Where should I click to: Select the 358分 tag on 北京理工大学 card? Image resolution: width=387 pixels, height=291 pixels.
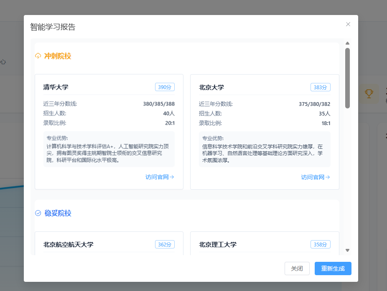[321, 244]
